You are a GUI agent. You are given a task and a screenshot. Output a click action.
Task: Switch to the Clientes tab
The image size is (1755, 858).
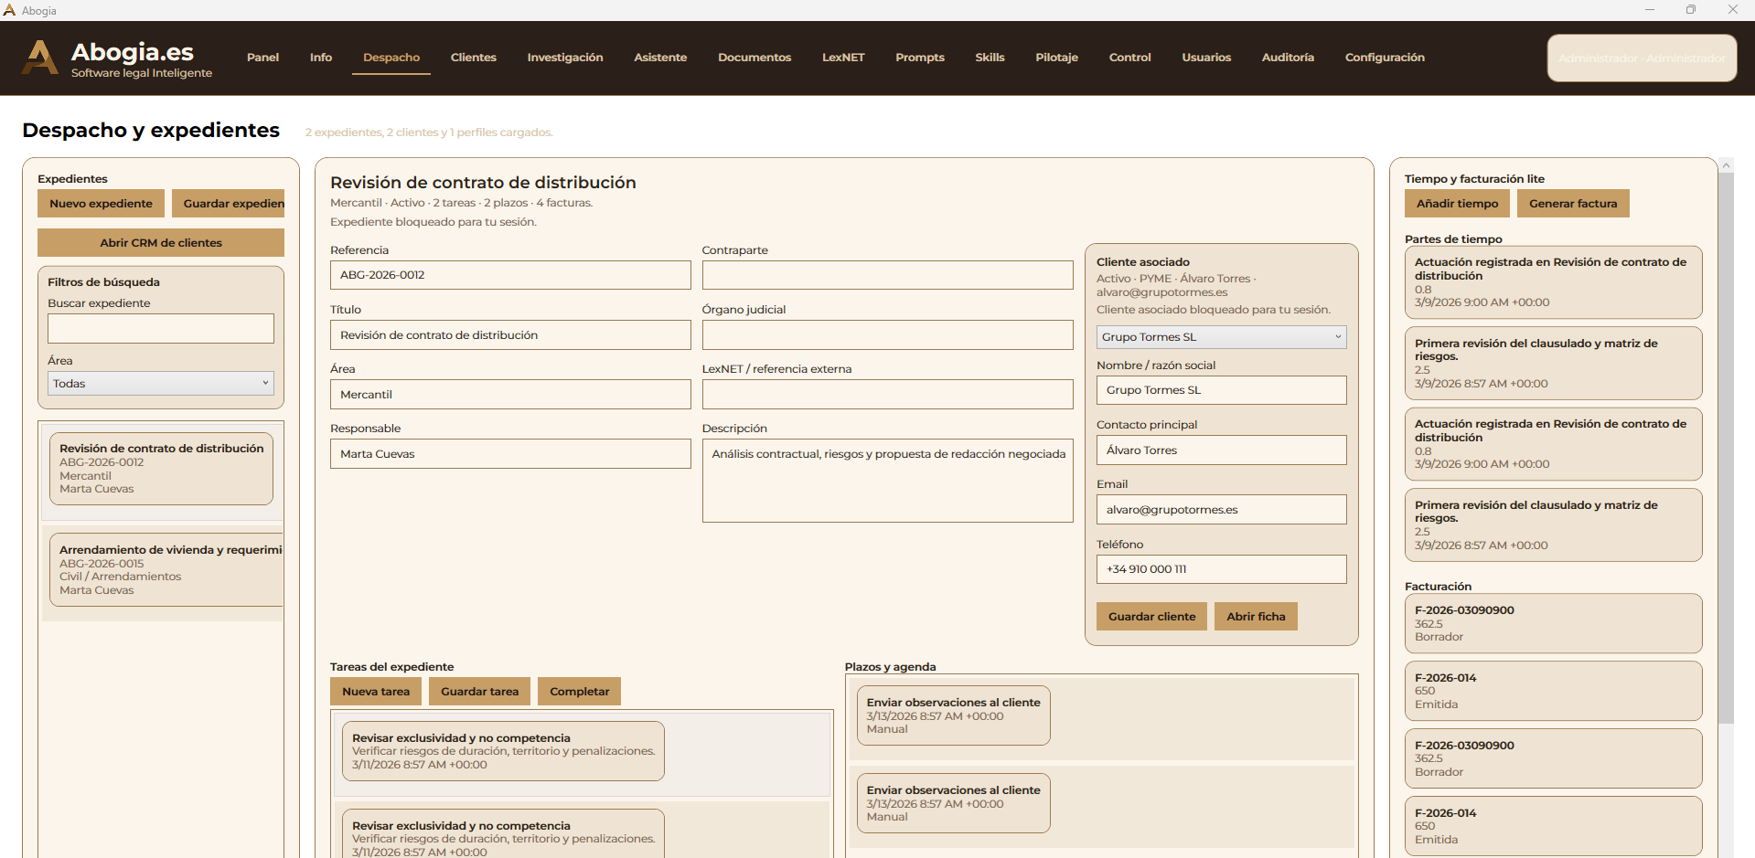[x=473, y=57]
